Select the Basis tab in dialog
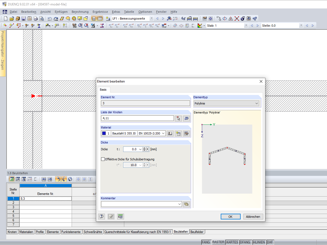This screenshot has width=327, height=245. (103, 90)
